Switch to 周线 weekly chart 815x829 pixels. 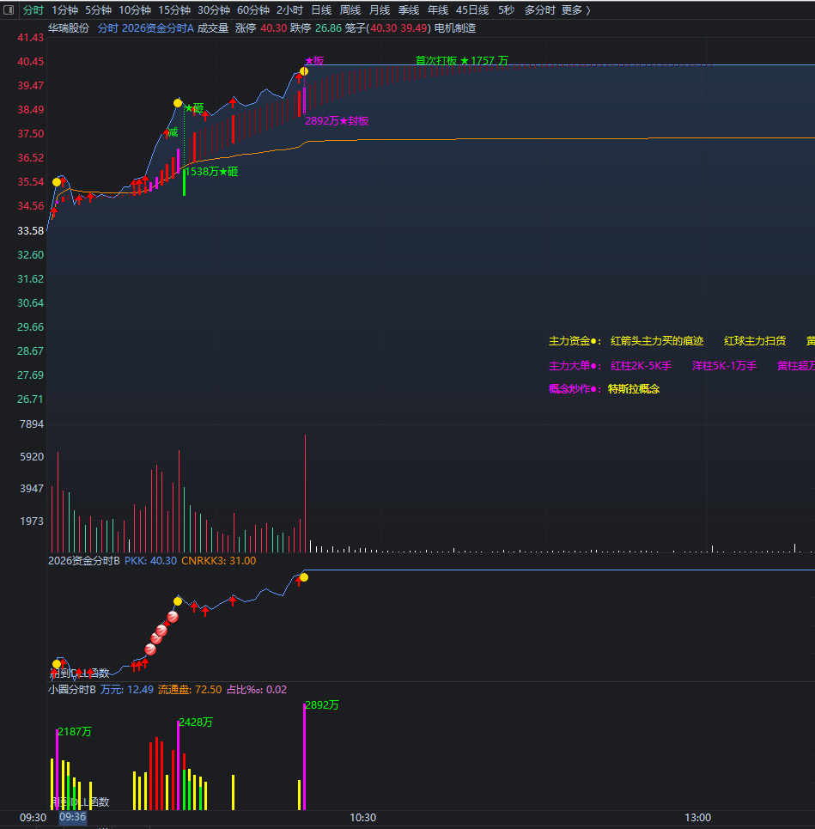click(x=350, y=10)
